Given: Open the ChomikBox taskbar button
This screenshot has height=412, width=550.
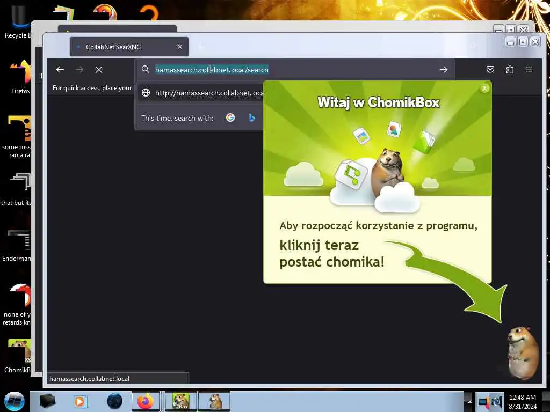Looking at the screenshot, I should coord(181,401).
